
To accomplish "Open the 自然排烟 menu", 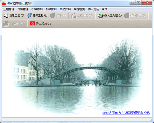I will coord(65,9).
